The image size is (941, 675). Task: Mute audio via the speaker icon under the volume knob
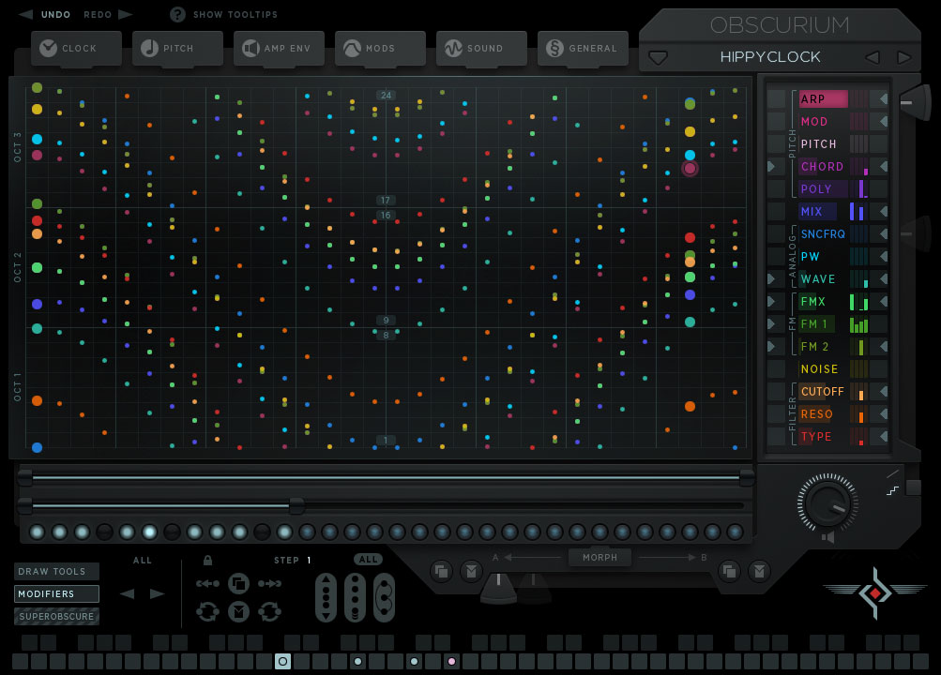point(827,535)
